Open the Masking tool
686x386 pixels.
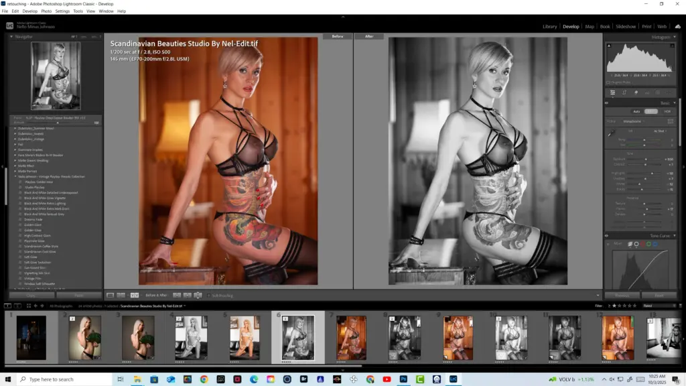(658, 92)
